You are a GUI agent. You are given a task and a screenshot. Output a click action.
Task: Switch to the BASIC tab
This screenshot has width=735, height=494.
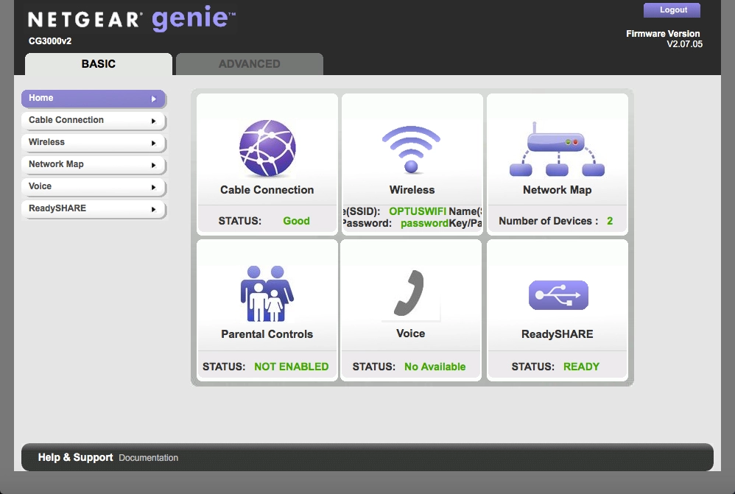99,64
